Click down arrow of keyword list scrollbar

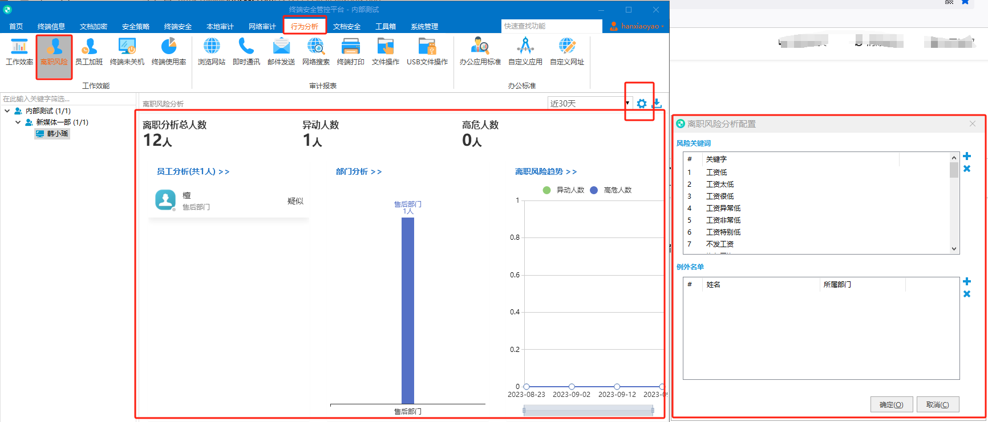tap(954, 249)
